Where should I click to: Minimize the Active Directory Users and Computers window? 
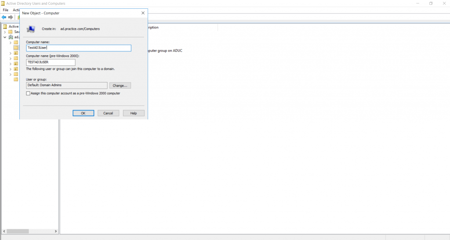click(417, 4)
